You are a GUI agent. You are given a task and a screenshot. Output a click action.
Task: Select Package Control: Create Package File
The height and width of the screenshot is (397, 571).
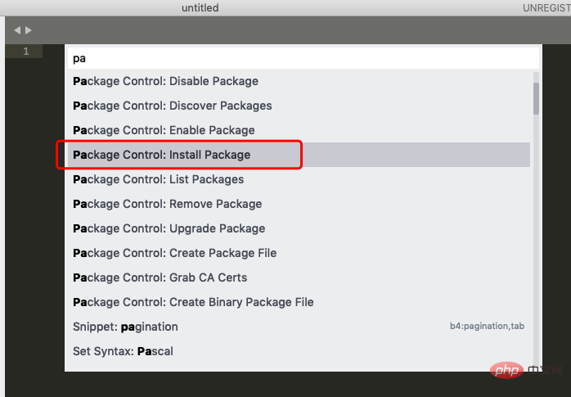pyautogui.click(x=174, y=253)
